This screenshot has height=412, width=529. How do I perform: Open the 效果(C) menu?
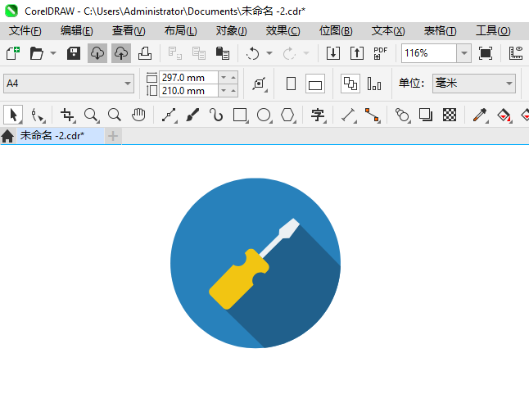[283, 31]
